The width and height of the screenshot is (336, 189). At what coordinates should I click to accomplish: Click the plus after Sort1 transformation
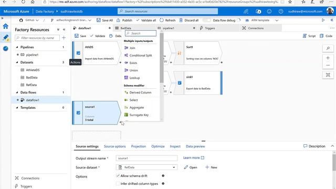[222, 62]
